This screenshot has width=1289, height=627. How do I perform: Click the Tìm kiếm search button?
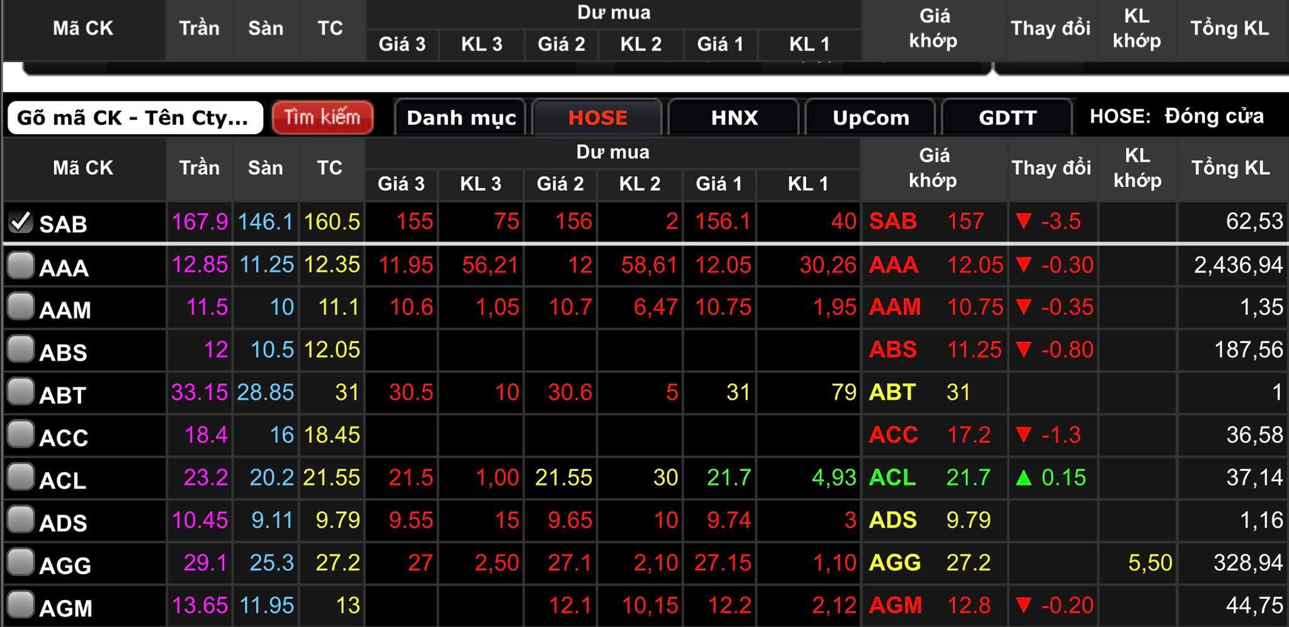[x=322, y=118]
